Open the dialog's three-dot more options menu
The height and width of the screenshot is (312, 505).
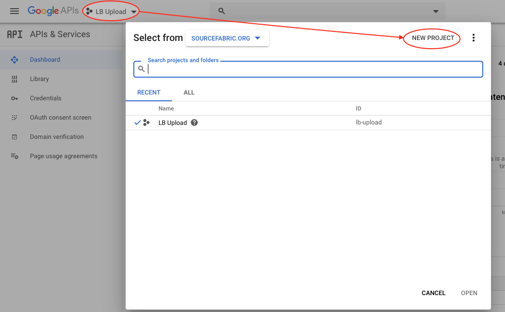point(474,38)
